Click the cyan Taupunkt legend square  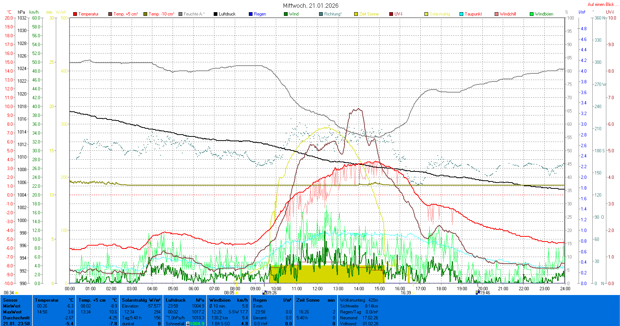click(x=461, y=14)
